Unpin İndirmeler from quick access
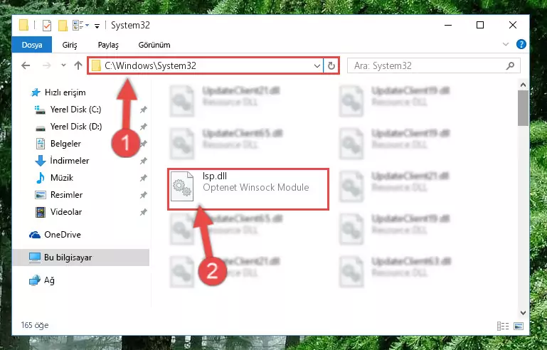 click(x=143, y=161)
